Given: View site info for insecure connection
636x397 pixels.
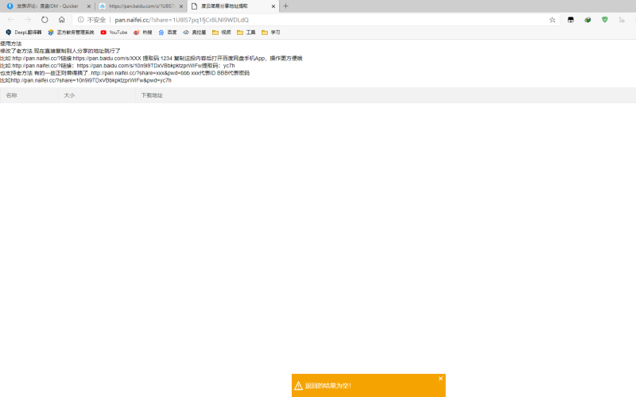Looking at the screenshot, I should pyautogui.click(x=91, y=20).
